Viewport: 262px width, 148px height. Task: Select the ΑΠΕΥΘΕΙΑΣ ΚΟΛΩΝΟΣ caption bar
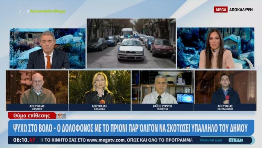click(37, 107)
